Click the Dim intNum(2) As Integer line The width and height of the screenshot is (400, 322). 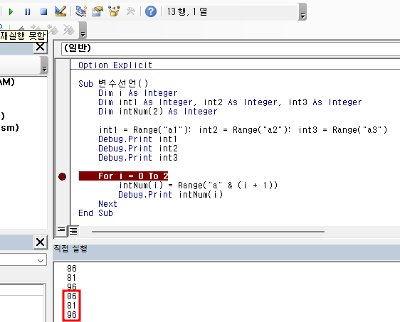pos(158,112)
